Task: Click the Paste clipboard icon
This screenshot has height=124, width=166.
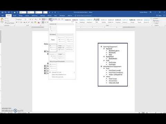Action: 2,20
